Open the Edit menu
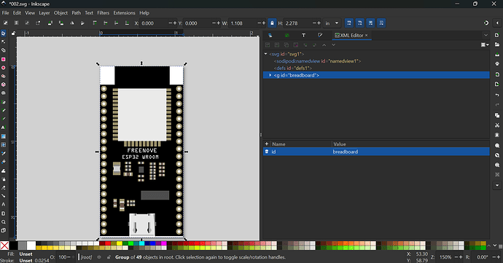 tap(17, 13)
